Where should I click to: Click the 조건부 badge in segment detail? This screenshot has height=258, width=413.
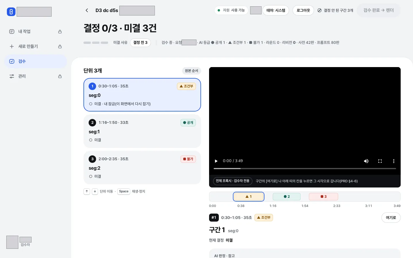(264, 218)
